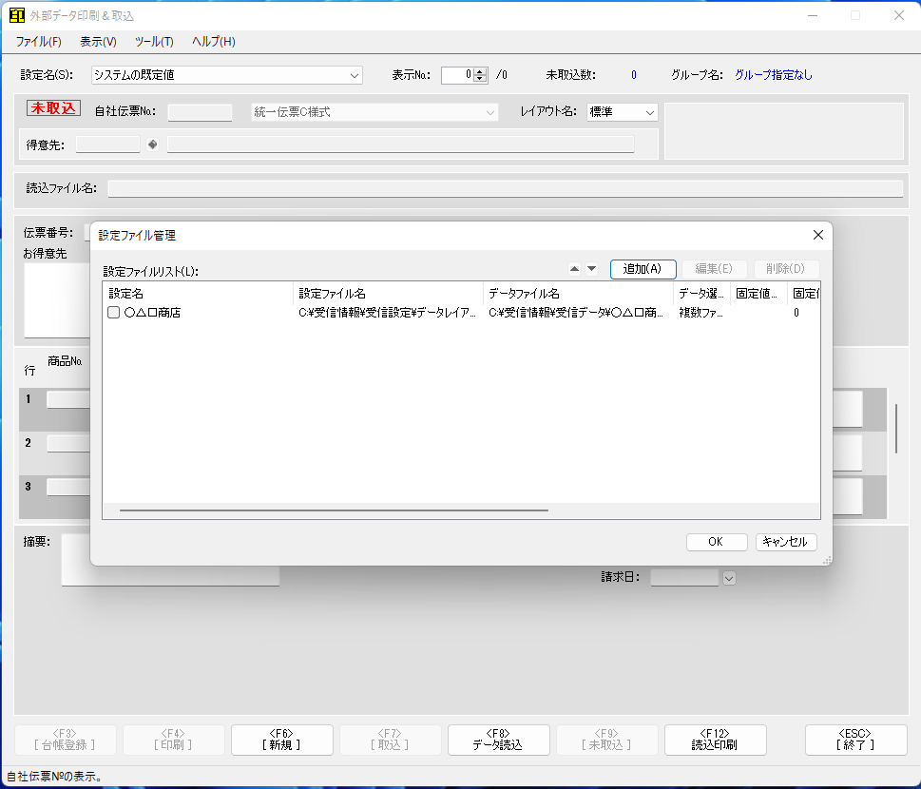
Task: Click the 複数ファ... cell
Action: coord(700,313)
